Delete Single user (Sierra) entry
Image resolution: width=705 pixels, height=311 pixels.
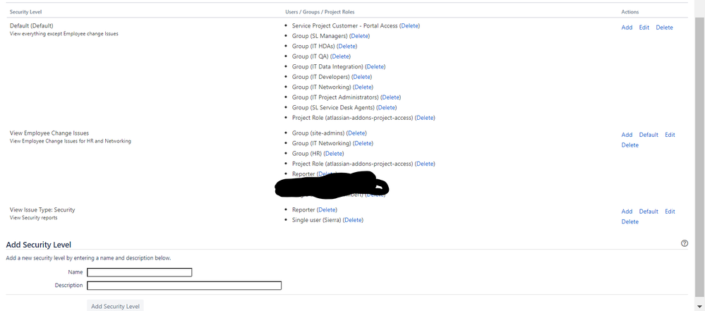tap(353, 220)
